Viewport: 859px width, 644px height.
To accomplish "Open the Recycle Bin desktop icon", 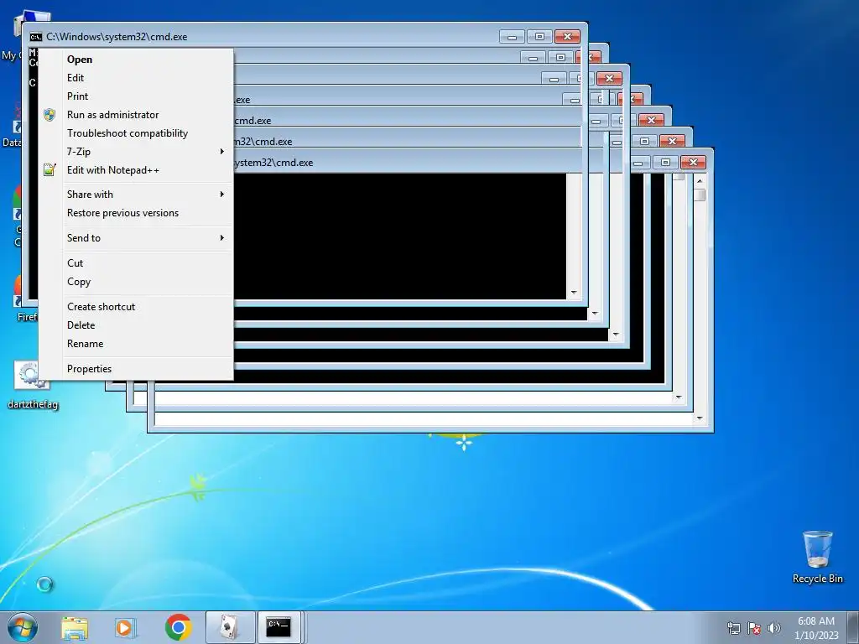I will 817,557.
